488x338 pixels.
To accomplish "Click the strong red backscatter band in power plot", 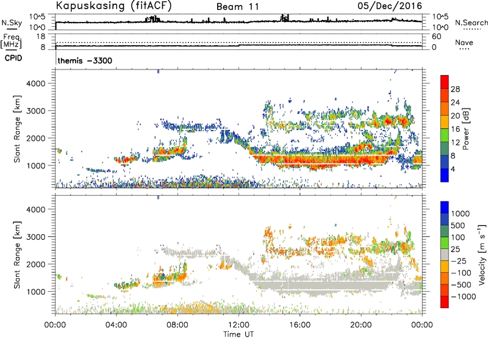I will (x=321, y=160).
